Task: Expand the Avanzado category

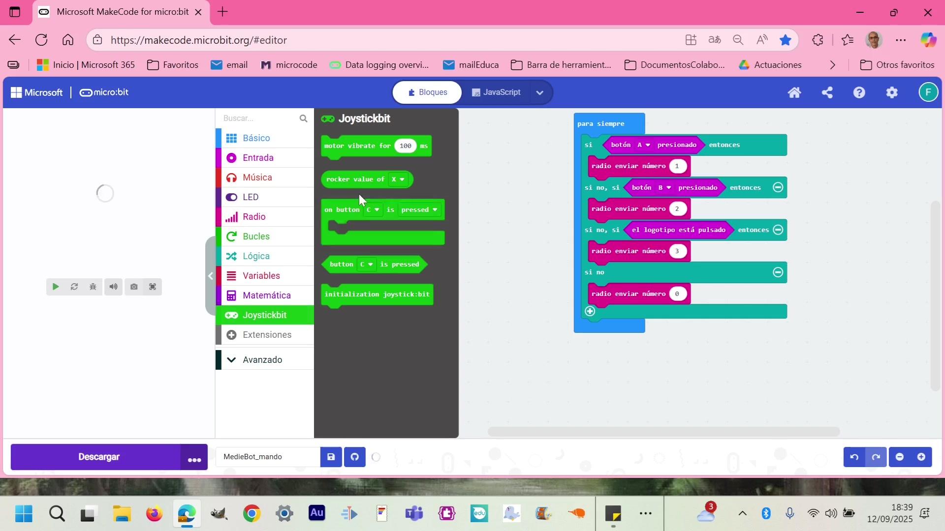Action: 262,360
